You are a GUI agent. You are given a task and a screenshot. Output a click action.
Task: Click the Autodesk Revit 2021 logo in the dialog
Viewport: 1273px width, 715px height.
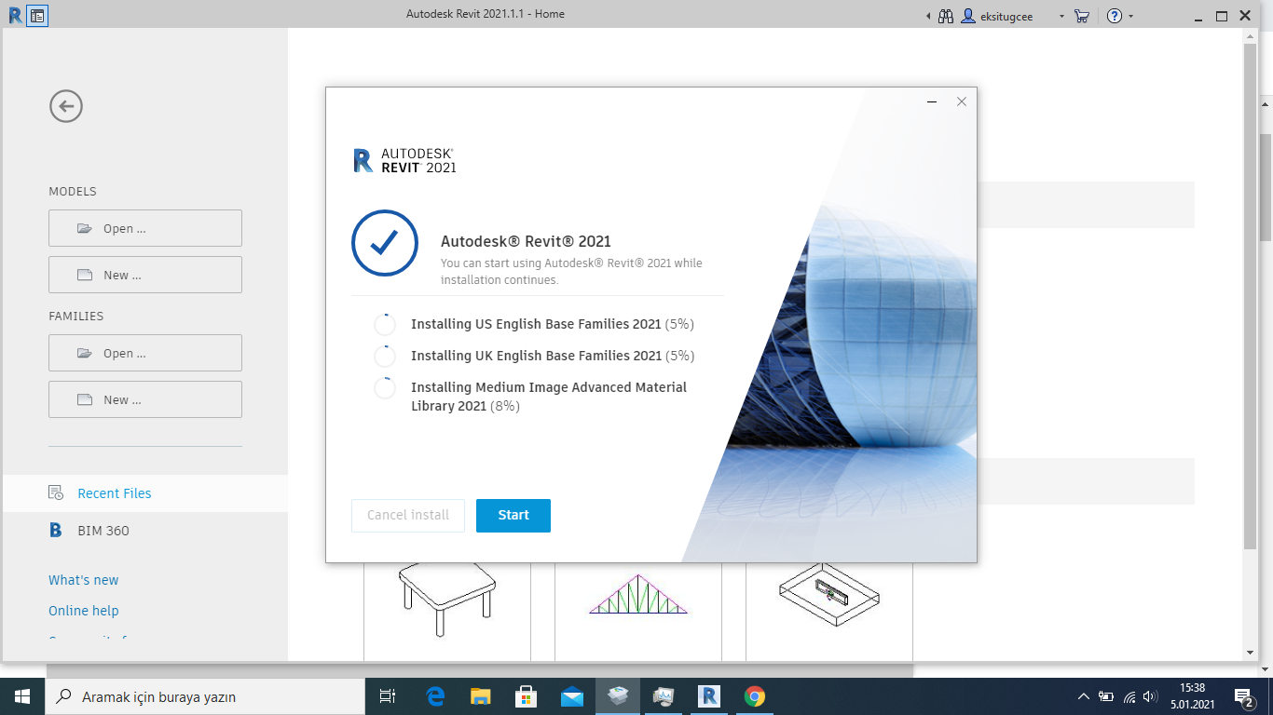pos(404,161)
